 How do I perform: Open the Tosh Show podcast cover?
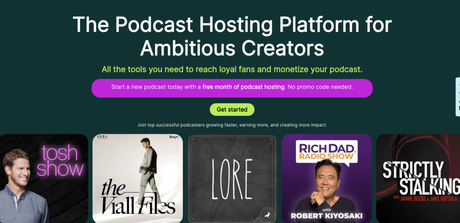(44, 179)
